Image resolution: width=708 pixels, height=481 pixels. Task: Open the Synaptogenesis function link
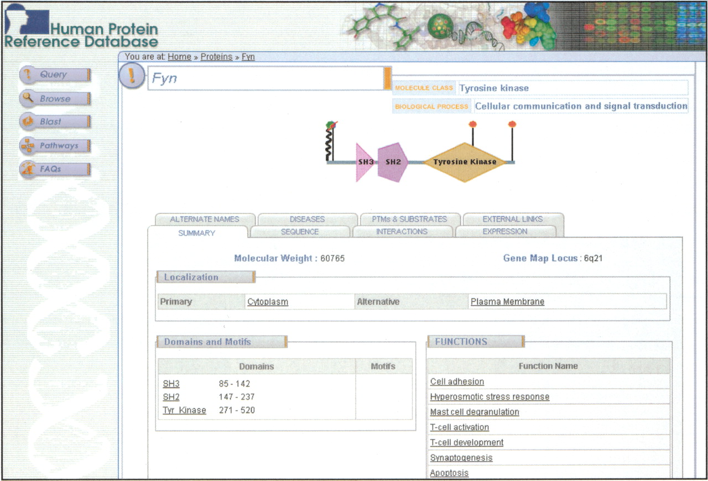[461, 458]
